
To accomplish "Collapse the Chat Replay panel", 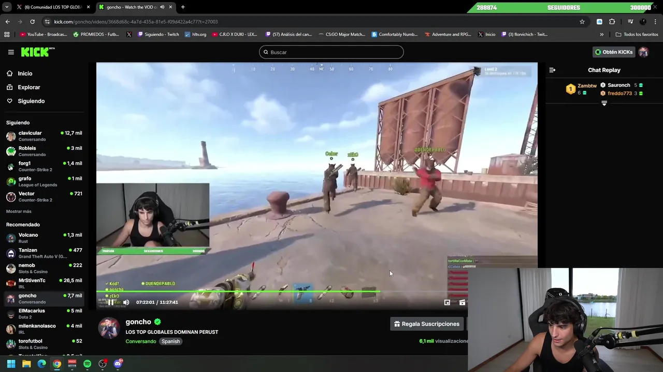I will pos(552,70).
